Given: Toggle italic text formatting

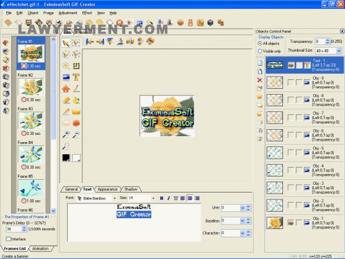Looking at the screenshot, I should 169,198.
